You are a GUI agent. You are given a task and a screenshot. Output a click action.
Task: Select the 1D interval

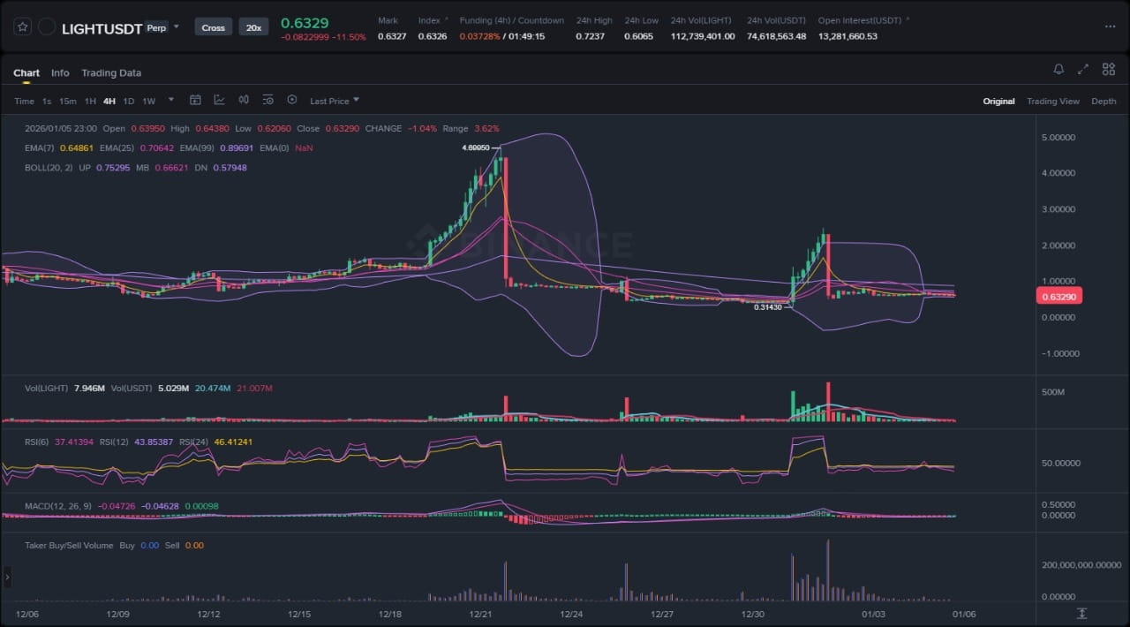pyautogui.click(x=129, y=101)
